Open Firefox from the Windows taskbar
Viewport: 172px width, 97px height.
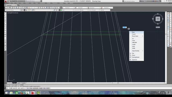(x=22, y=93)
